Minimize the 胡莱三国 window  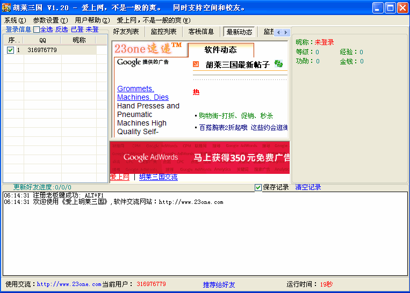click(378, 8)
